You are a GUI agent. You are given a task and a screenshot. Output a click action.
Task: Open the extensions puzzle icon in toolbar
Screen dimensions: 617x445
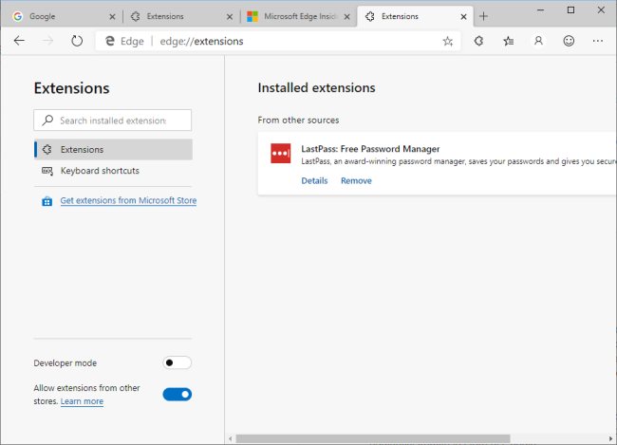[x=479, y=41]
